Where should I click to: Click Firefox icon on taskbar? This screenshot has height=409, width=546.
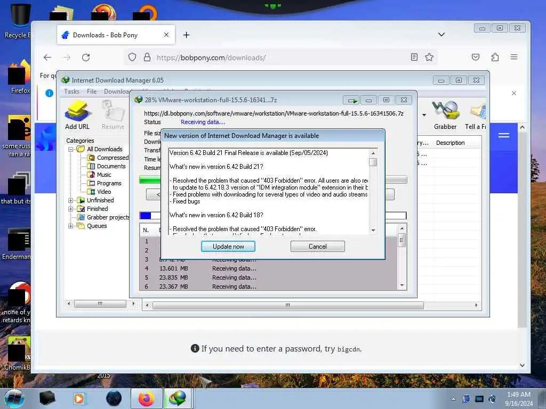pos(147,398)
